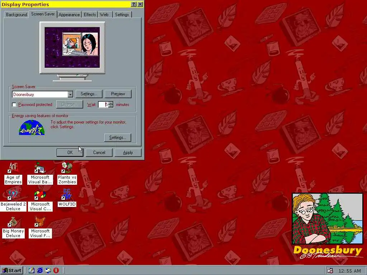Enable the Password protected checkbox
367x275 pixels.
14,105
